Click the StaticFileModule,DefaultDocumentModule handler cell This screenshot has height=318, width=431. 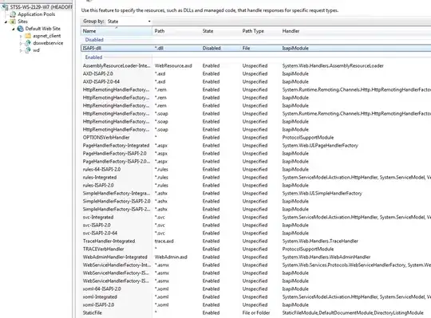coord(353,312)
